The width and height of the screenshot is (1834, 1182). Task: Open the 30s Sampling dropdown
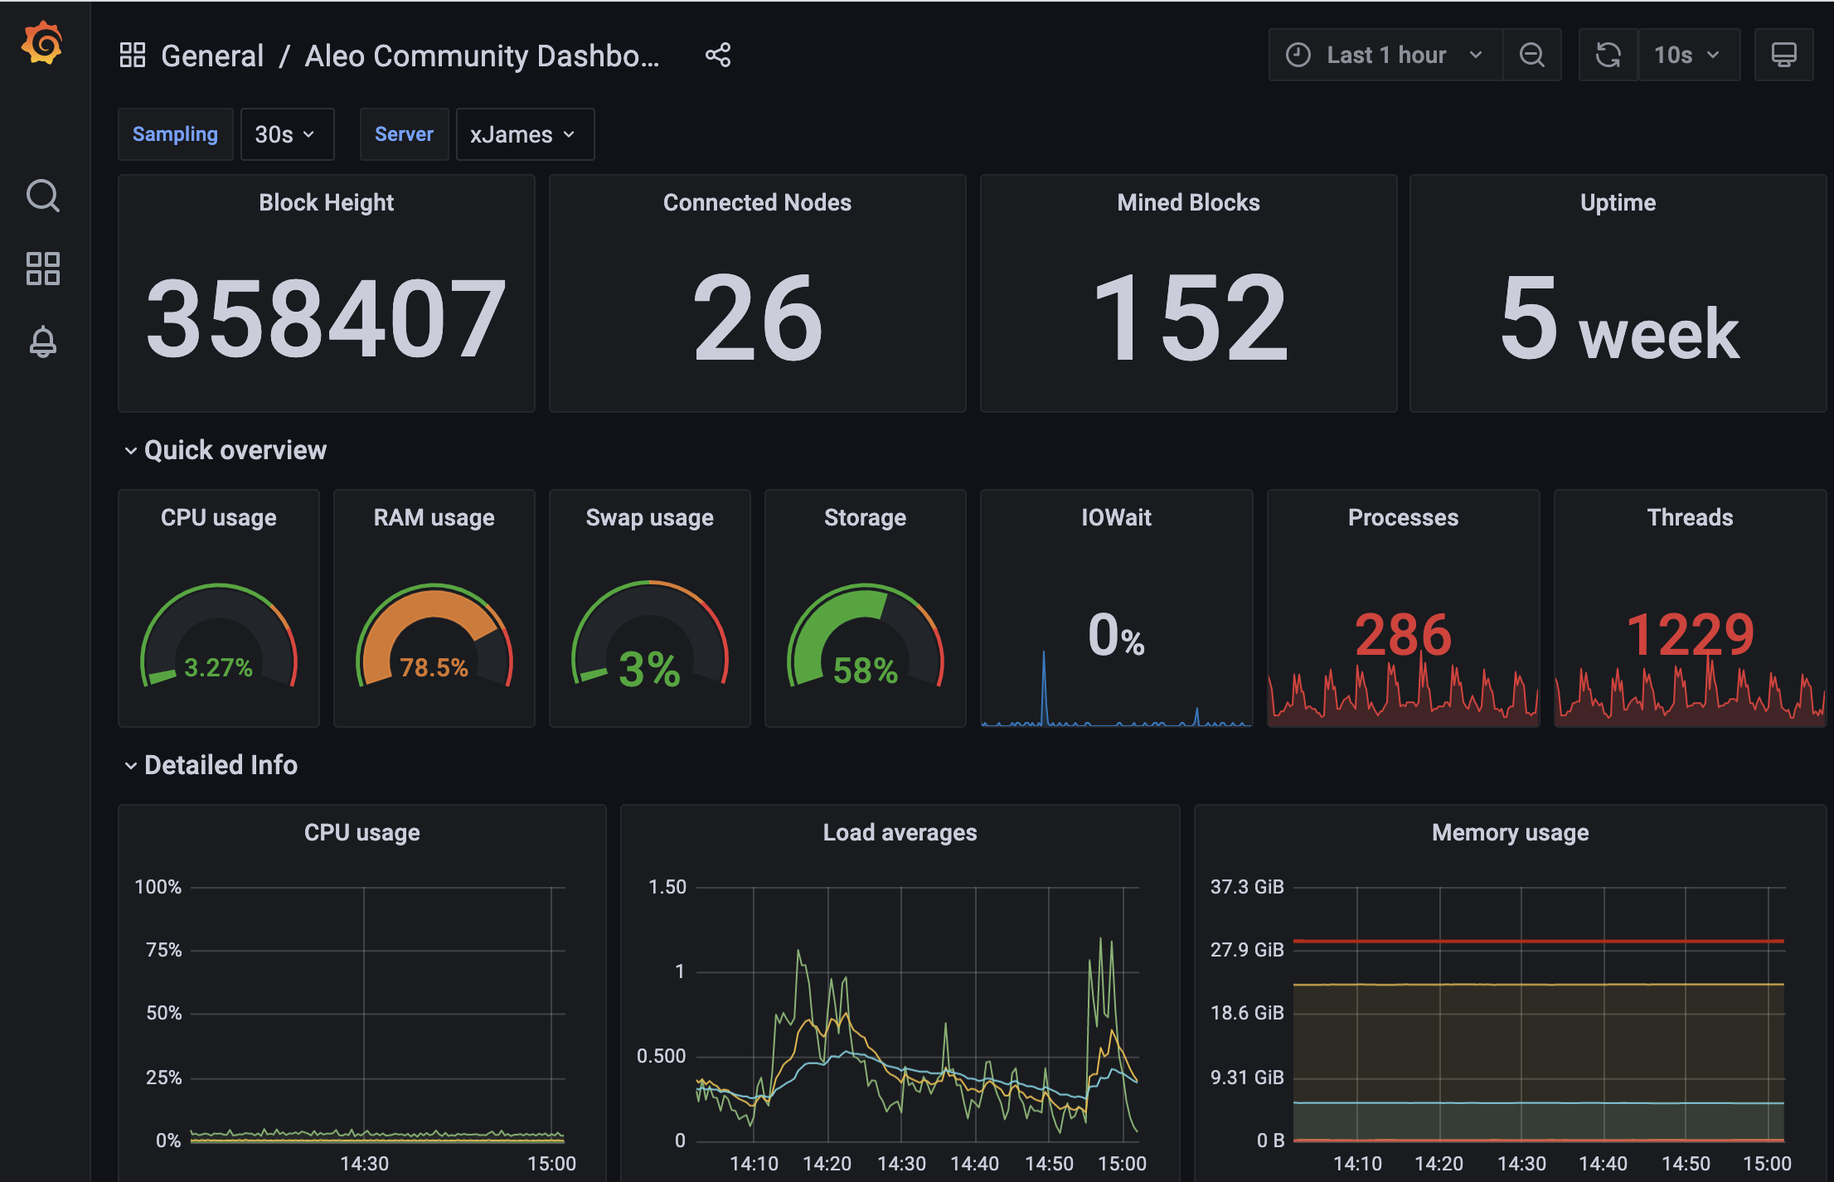(286, 134)
